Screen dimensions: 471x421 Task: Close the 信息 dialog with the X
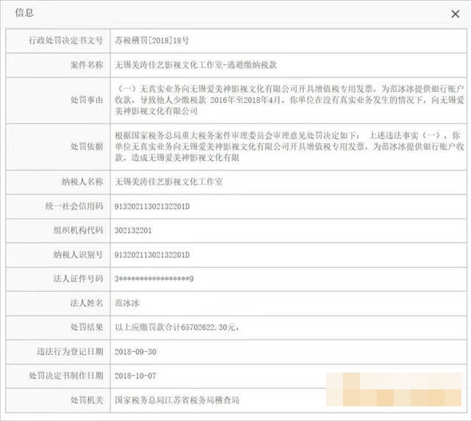455,13
